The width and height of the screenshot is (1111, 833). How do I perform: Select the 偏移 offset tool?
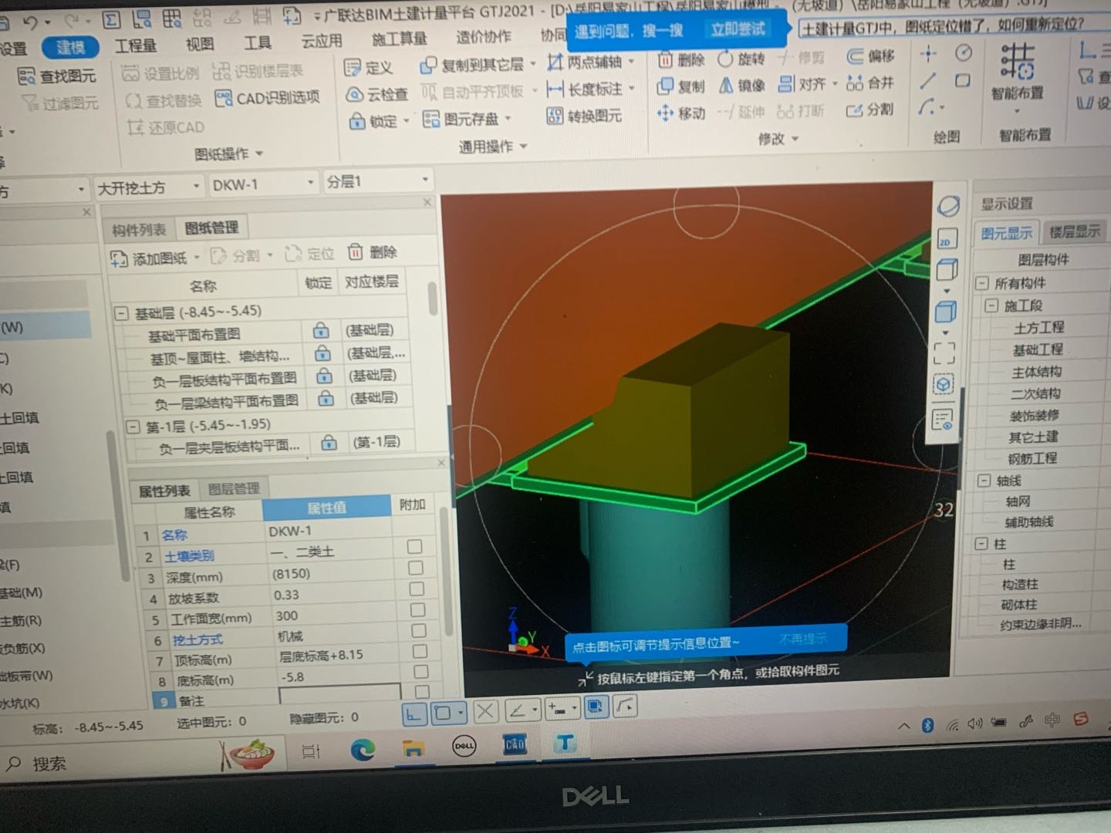coord(870,56)
